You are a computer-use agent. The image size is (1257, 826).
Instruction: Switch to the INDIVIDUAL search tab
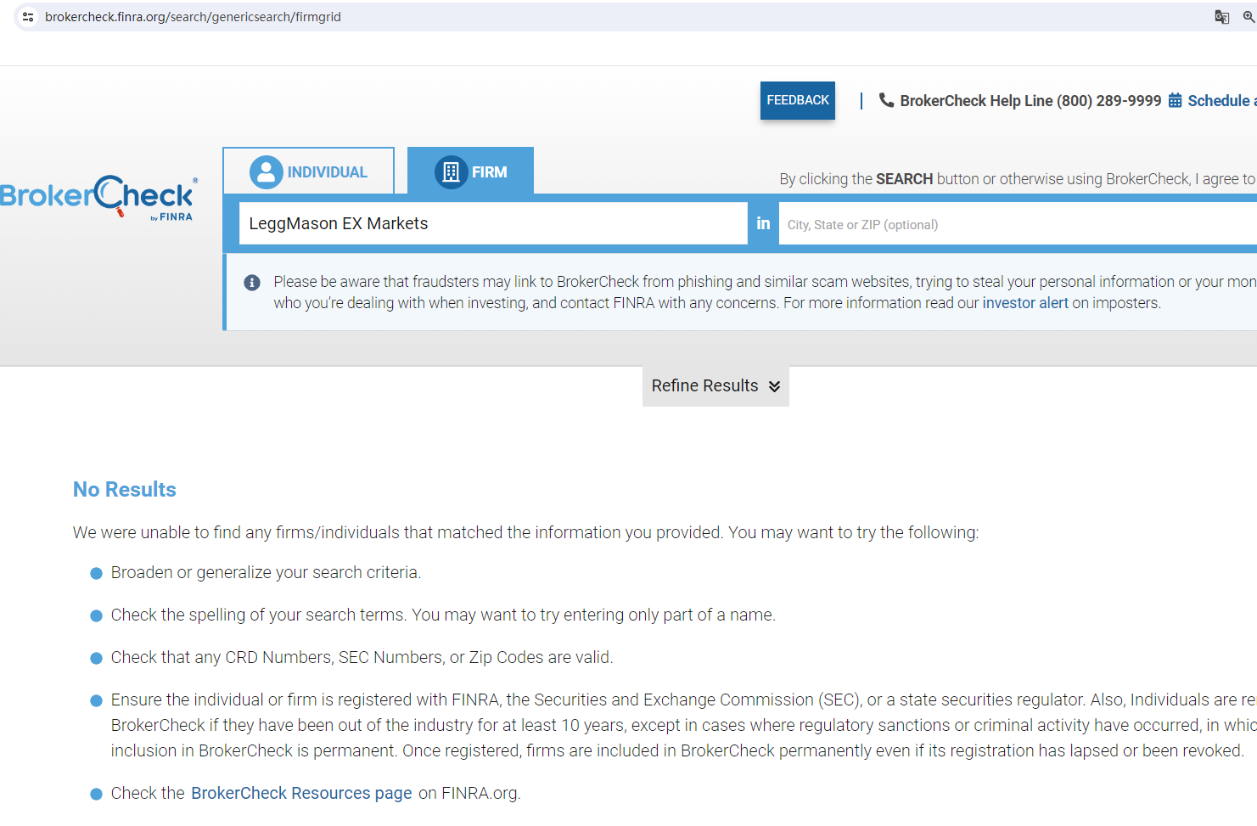[309, 171]
